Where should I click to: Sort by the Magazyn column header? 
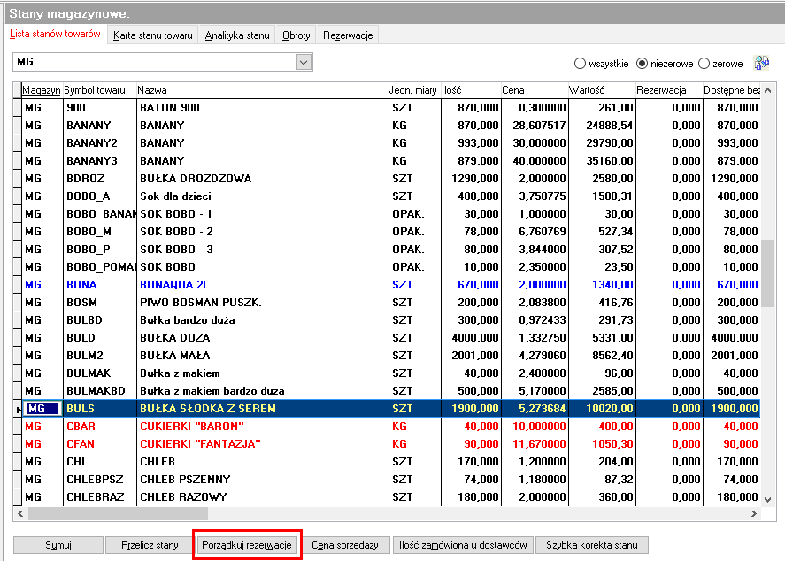(42, 90)
